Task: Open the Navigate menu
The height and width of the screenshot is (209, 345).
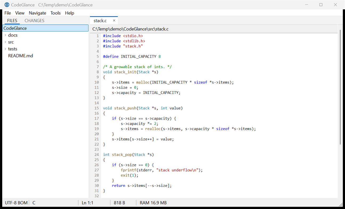Action: tap(38, 13)
